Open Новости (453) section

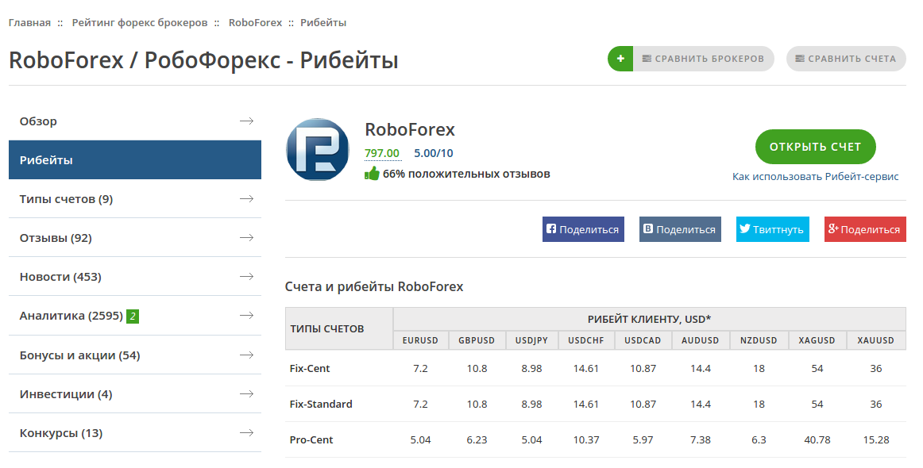pyautogui.click(x=135, y=276)
